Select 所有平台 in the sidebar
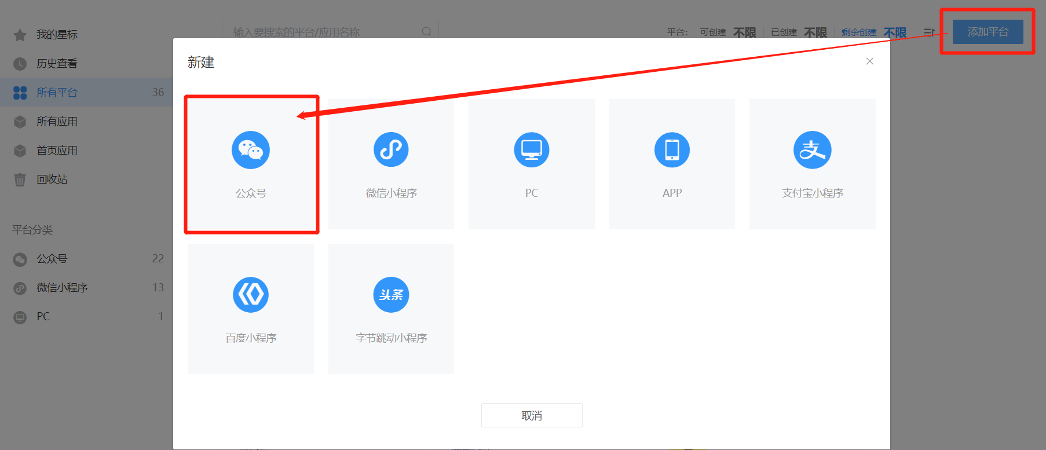1046x450 pixels. click(87, 93)
